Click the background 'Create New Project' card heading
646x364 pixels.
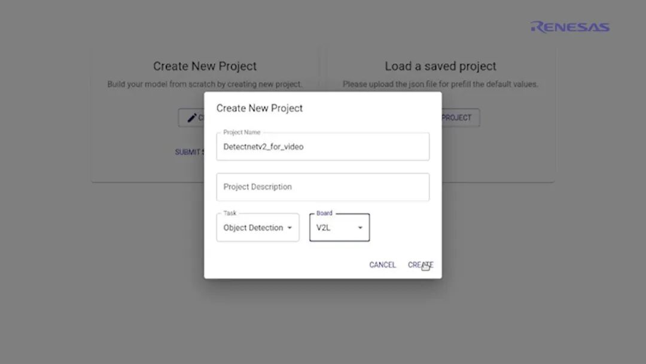205,66
